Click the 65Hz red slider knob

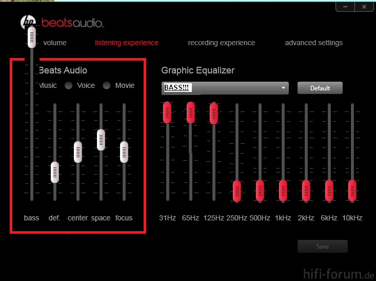point(190,112)
